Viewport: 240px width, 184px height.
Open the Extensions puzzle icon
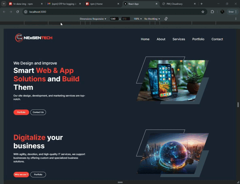pos(212,12)
